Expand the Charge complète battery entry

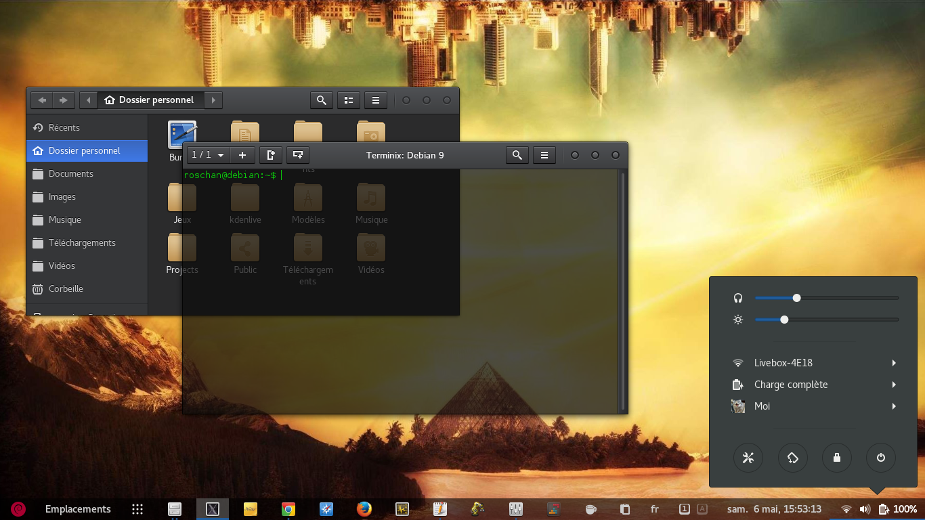coord(816,385)
